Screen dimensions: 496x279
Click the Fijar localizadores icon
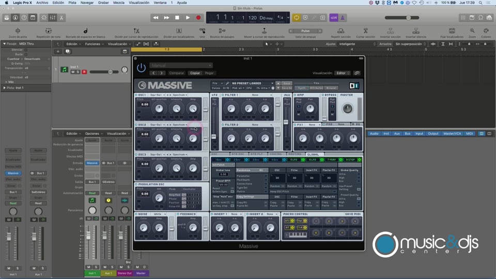point(452,30)
